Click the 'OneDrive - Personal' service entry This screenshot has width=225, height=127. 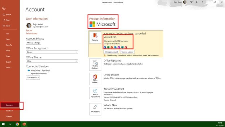(40, 71)
